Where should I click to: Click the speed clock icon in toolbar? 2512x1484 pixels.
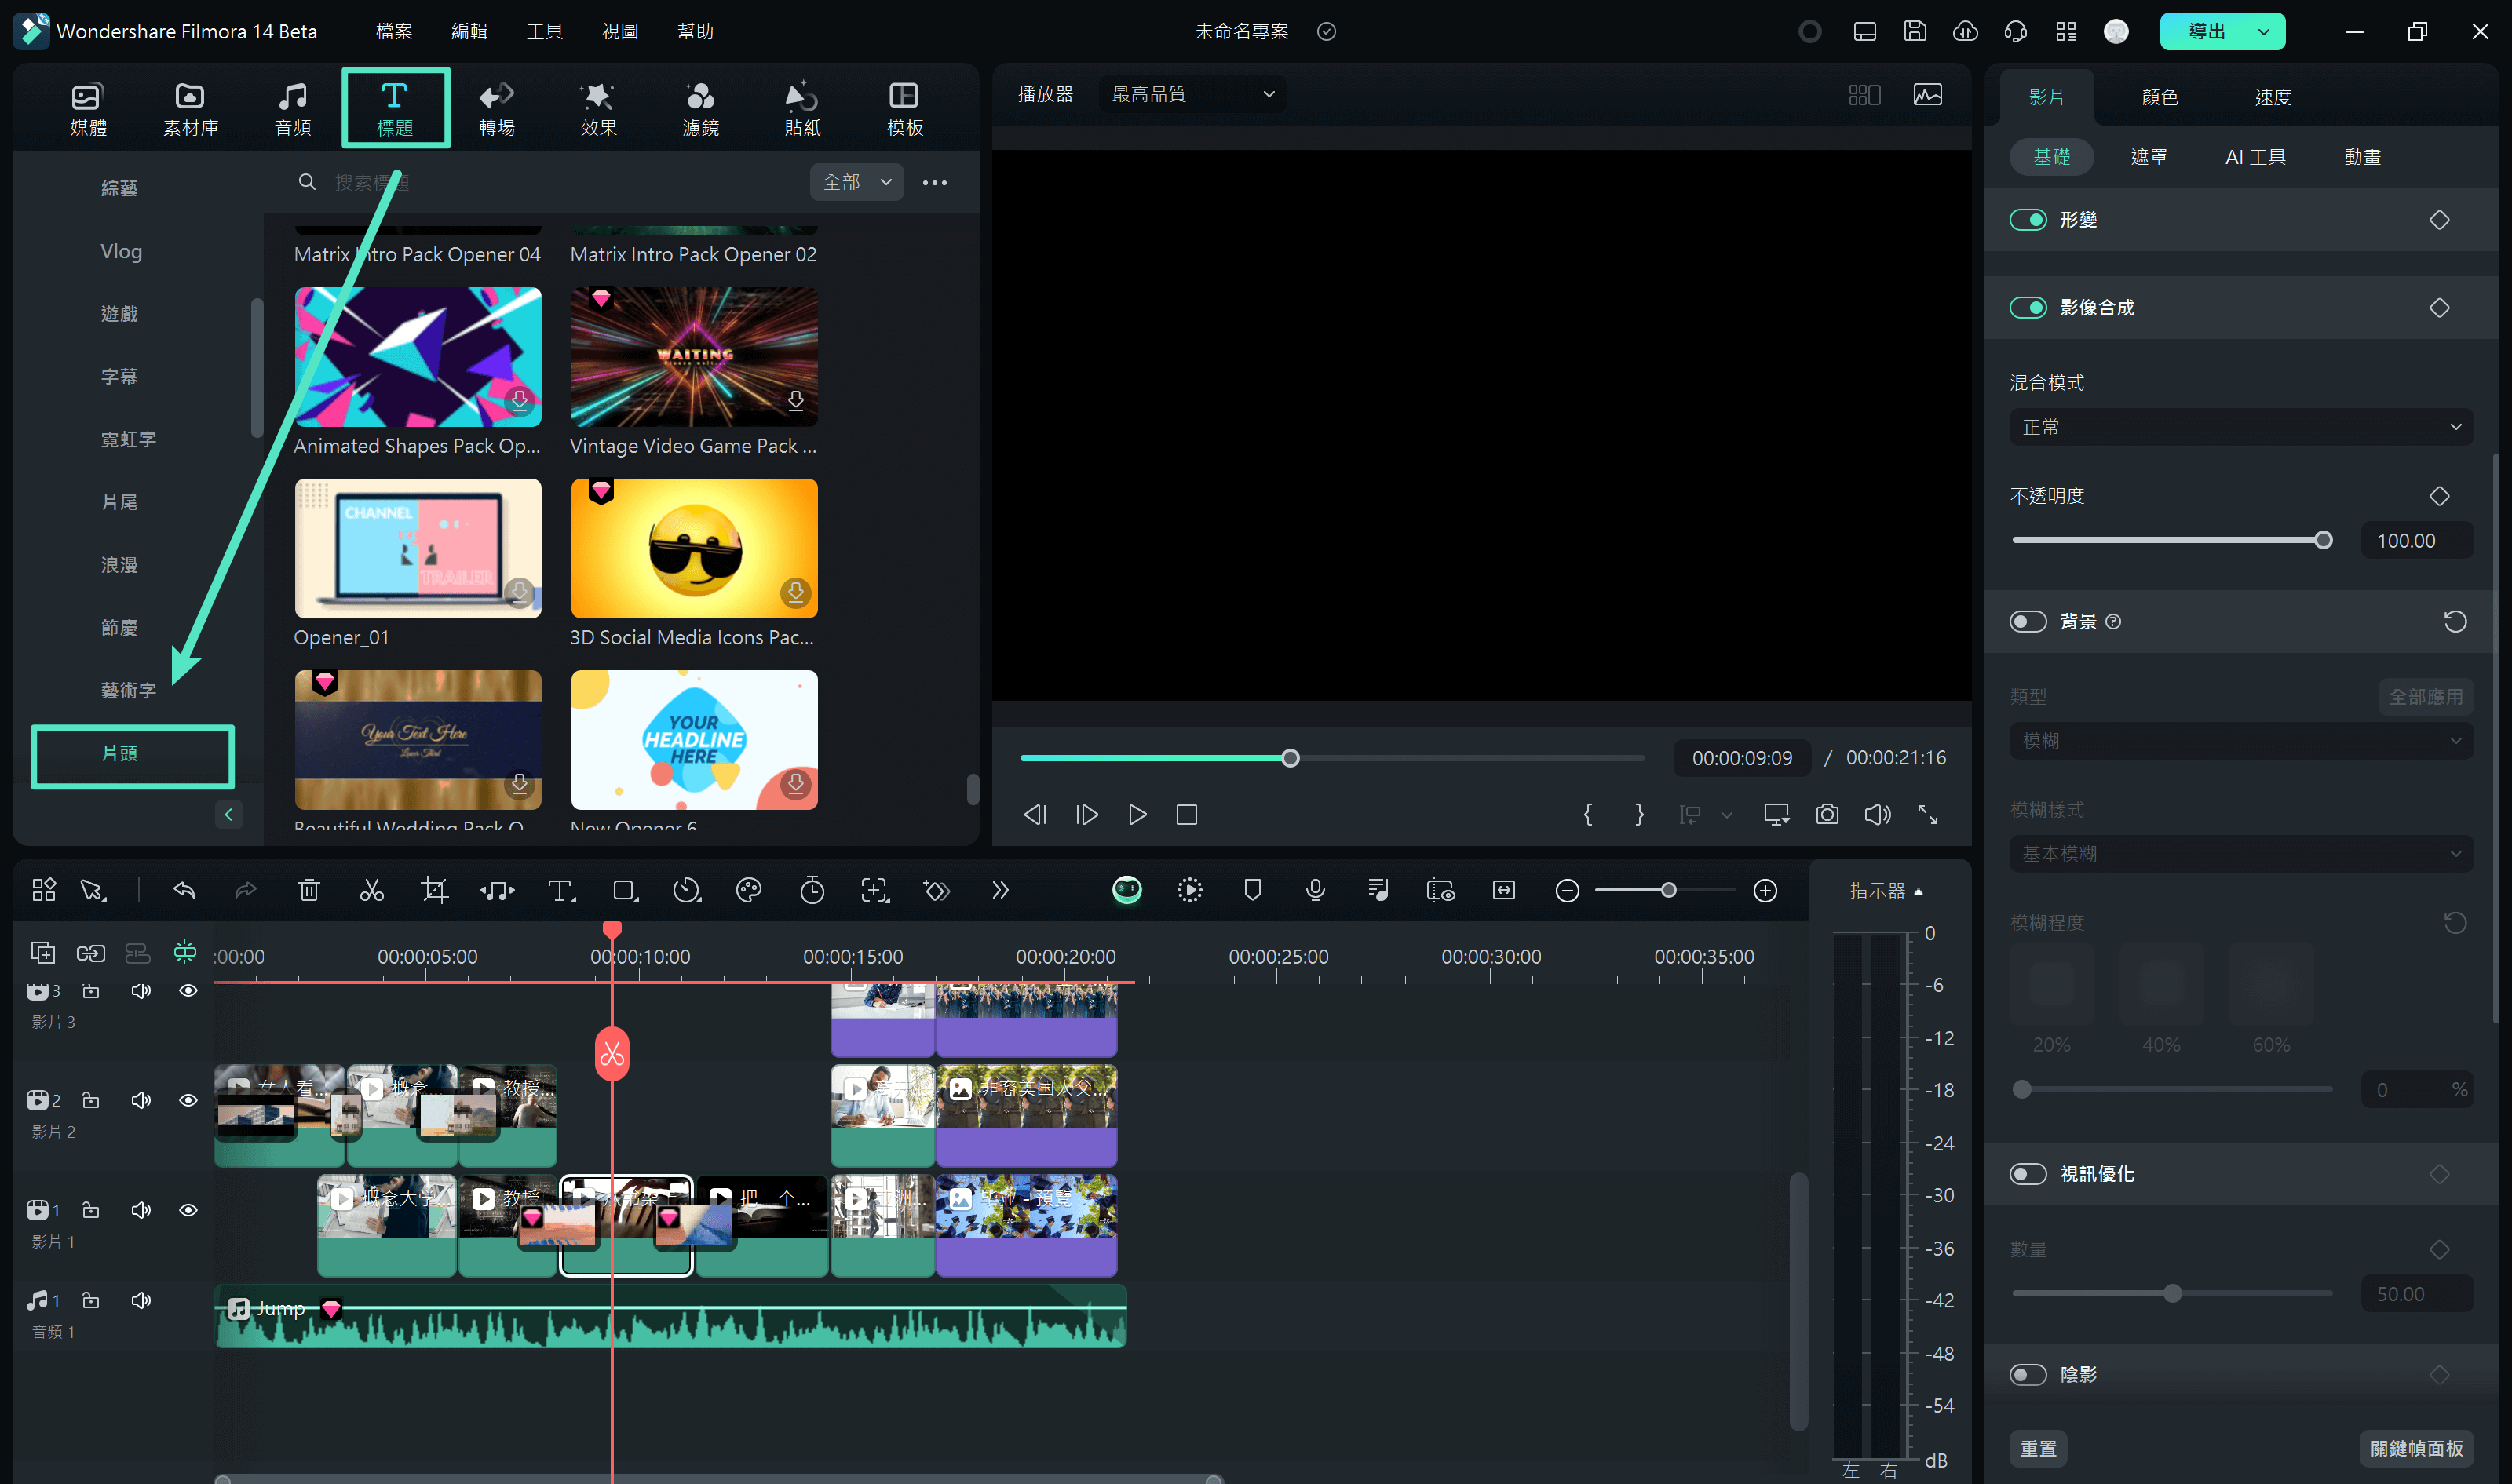pos(686,890)
